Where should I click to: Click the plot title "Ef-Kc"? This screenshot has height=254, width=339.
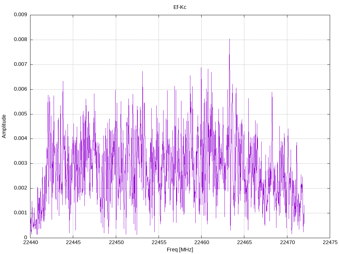[180, 7]
